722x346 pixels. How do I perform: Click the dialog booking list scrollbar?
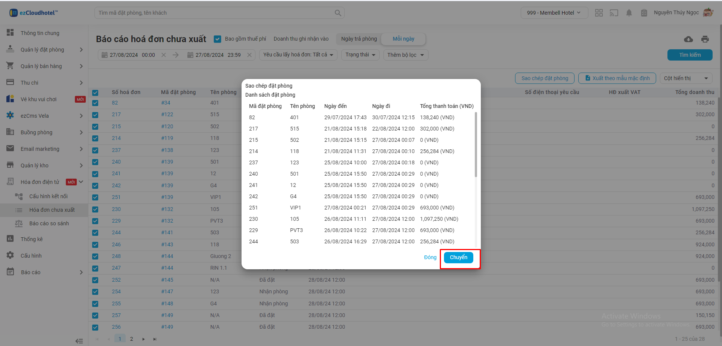(x=476, y=145)
